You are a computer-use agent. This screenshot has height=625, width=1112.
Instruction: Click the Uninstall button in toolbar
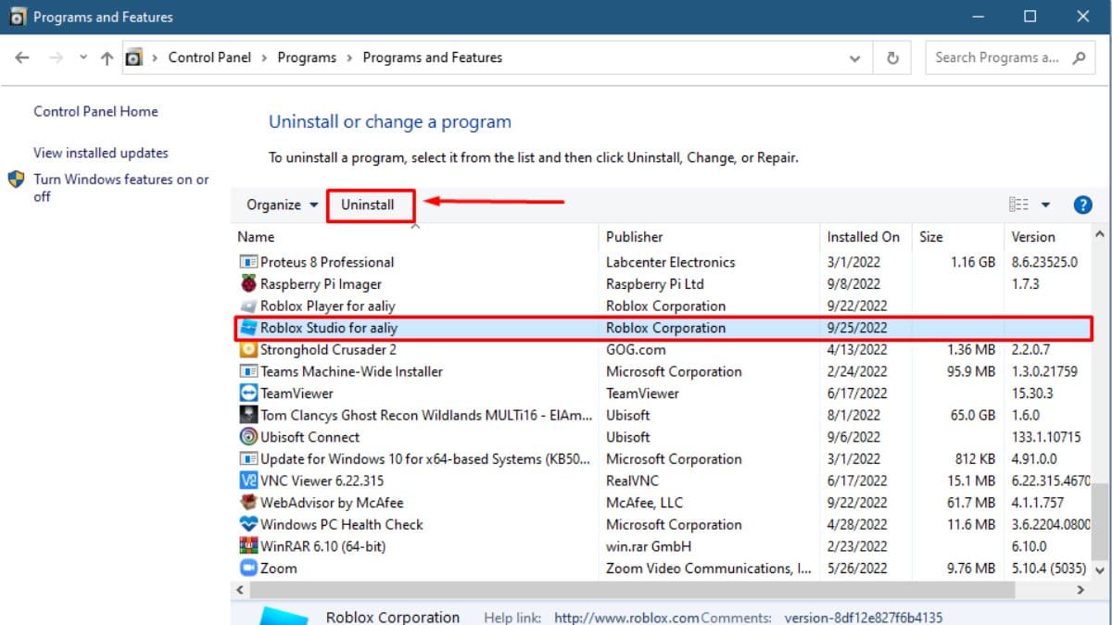point(367,206)
